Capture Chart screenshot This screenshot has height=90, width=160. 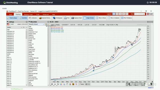(77, 18)
